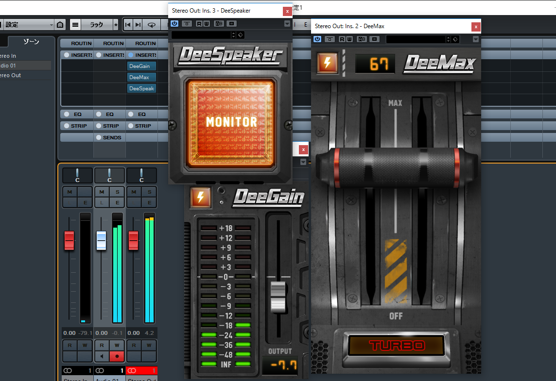
Task: Switch A/B settings in DeeMax window
Action: 362,39
